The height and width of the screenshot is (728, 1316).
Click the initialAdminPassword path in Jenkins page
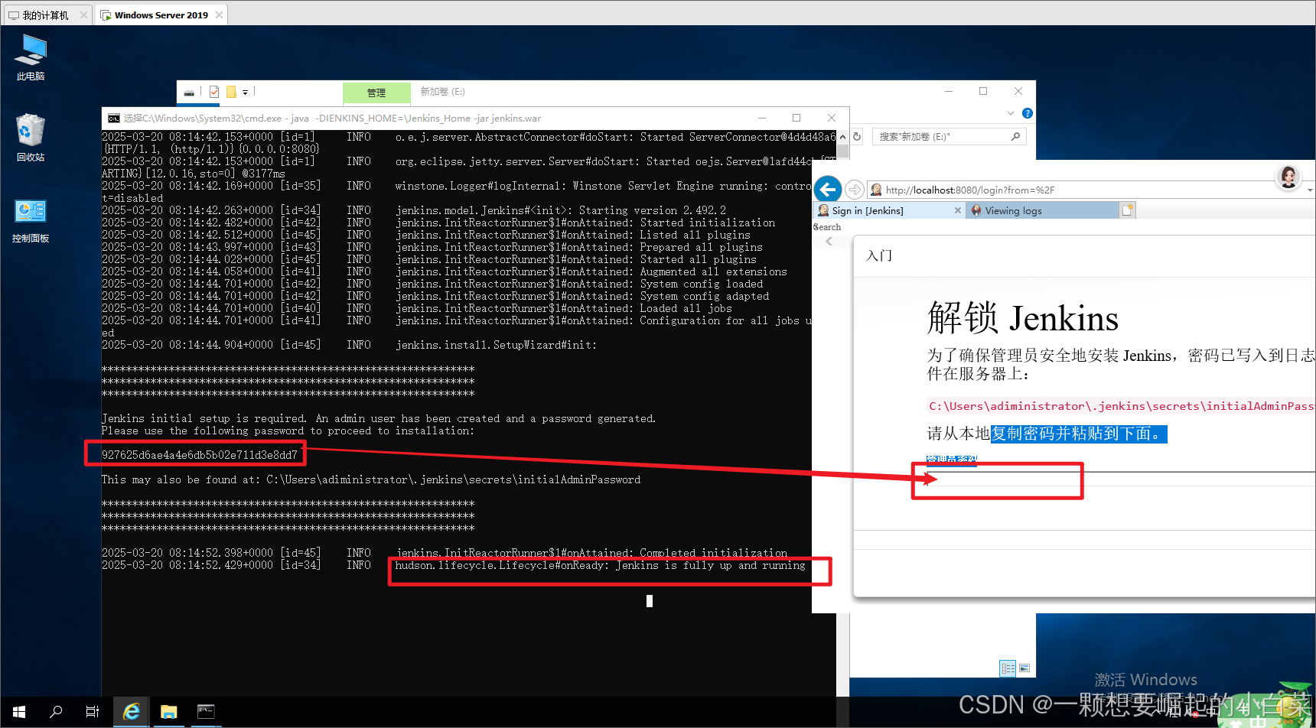[1122, 406]
